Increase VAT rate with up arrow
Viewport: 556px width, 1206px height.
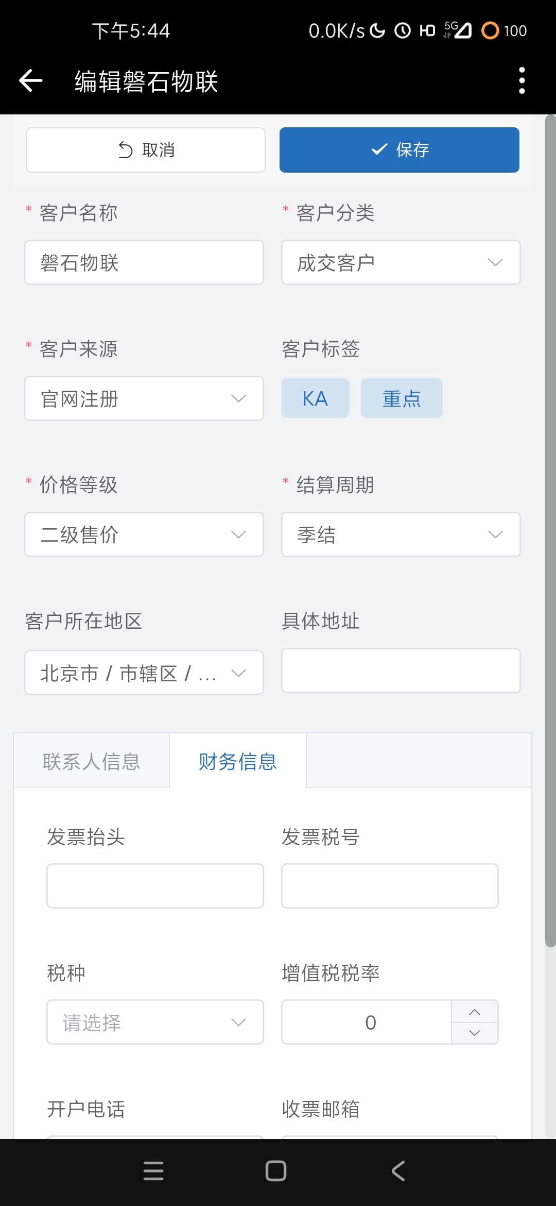(x=475, y=1012)
